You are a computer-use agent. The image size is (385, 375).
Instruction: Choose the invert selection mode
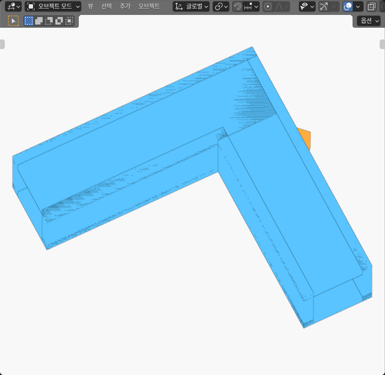coord(59,21)
